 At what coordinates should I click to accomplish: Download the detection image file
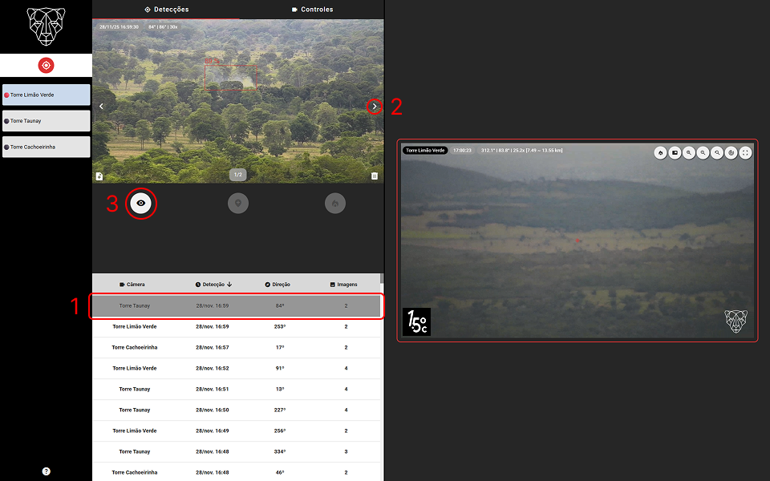99,176
